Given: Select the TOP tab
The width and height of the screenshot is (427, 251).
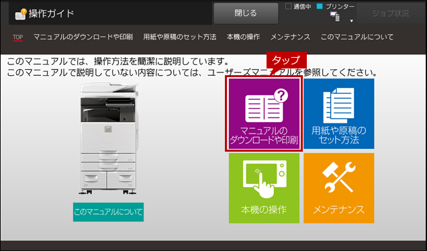Looking at the screenshot, I should [17, 38].
